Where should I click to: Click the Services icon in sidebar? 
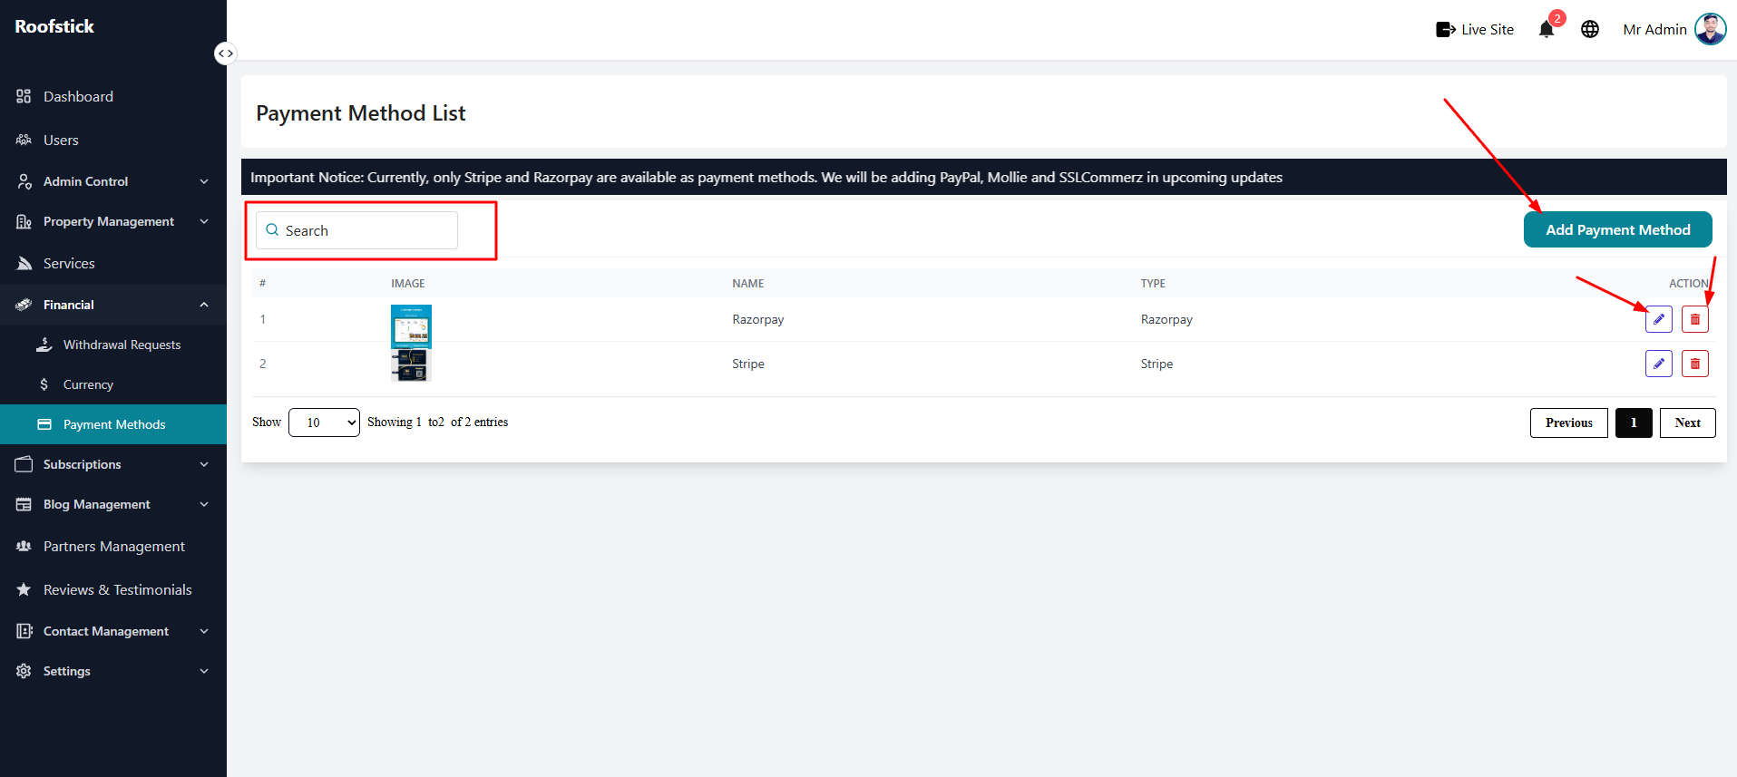[24, 263]
